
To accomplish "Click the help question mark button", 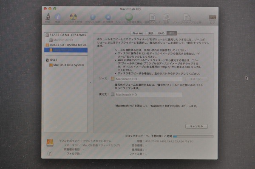I will [x=50, y=153].
